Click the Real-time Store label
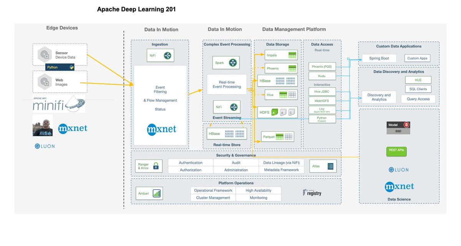Viewport: 461px width, 246px height. point(227,145)
